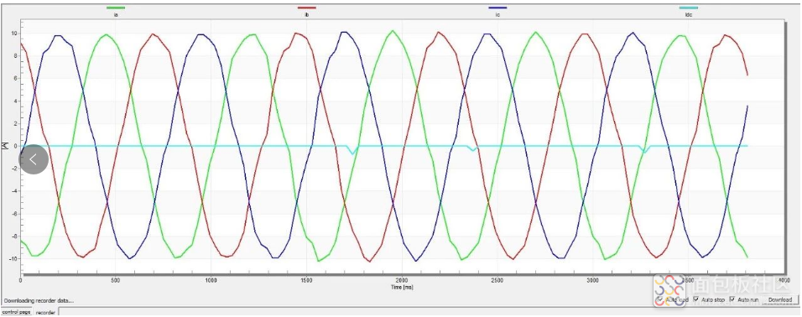
Task: Click the green ia legend swatch
Action: point(116,8)
